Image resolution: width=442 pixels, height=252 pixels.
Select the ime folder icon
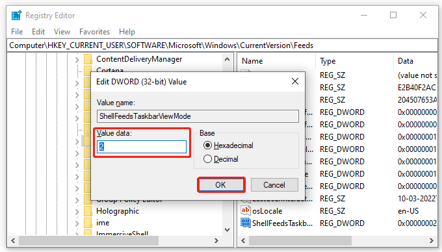click(88, 223)
